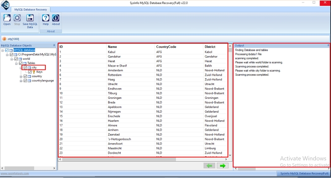This screenshot has width=331, height=178.
Task: Click the previous page arrow button
Action: tap(209, 166)
